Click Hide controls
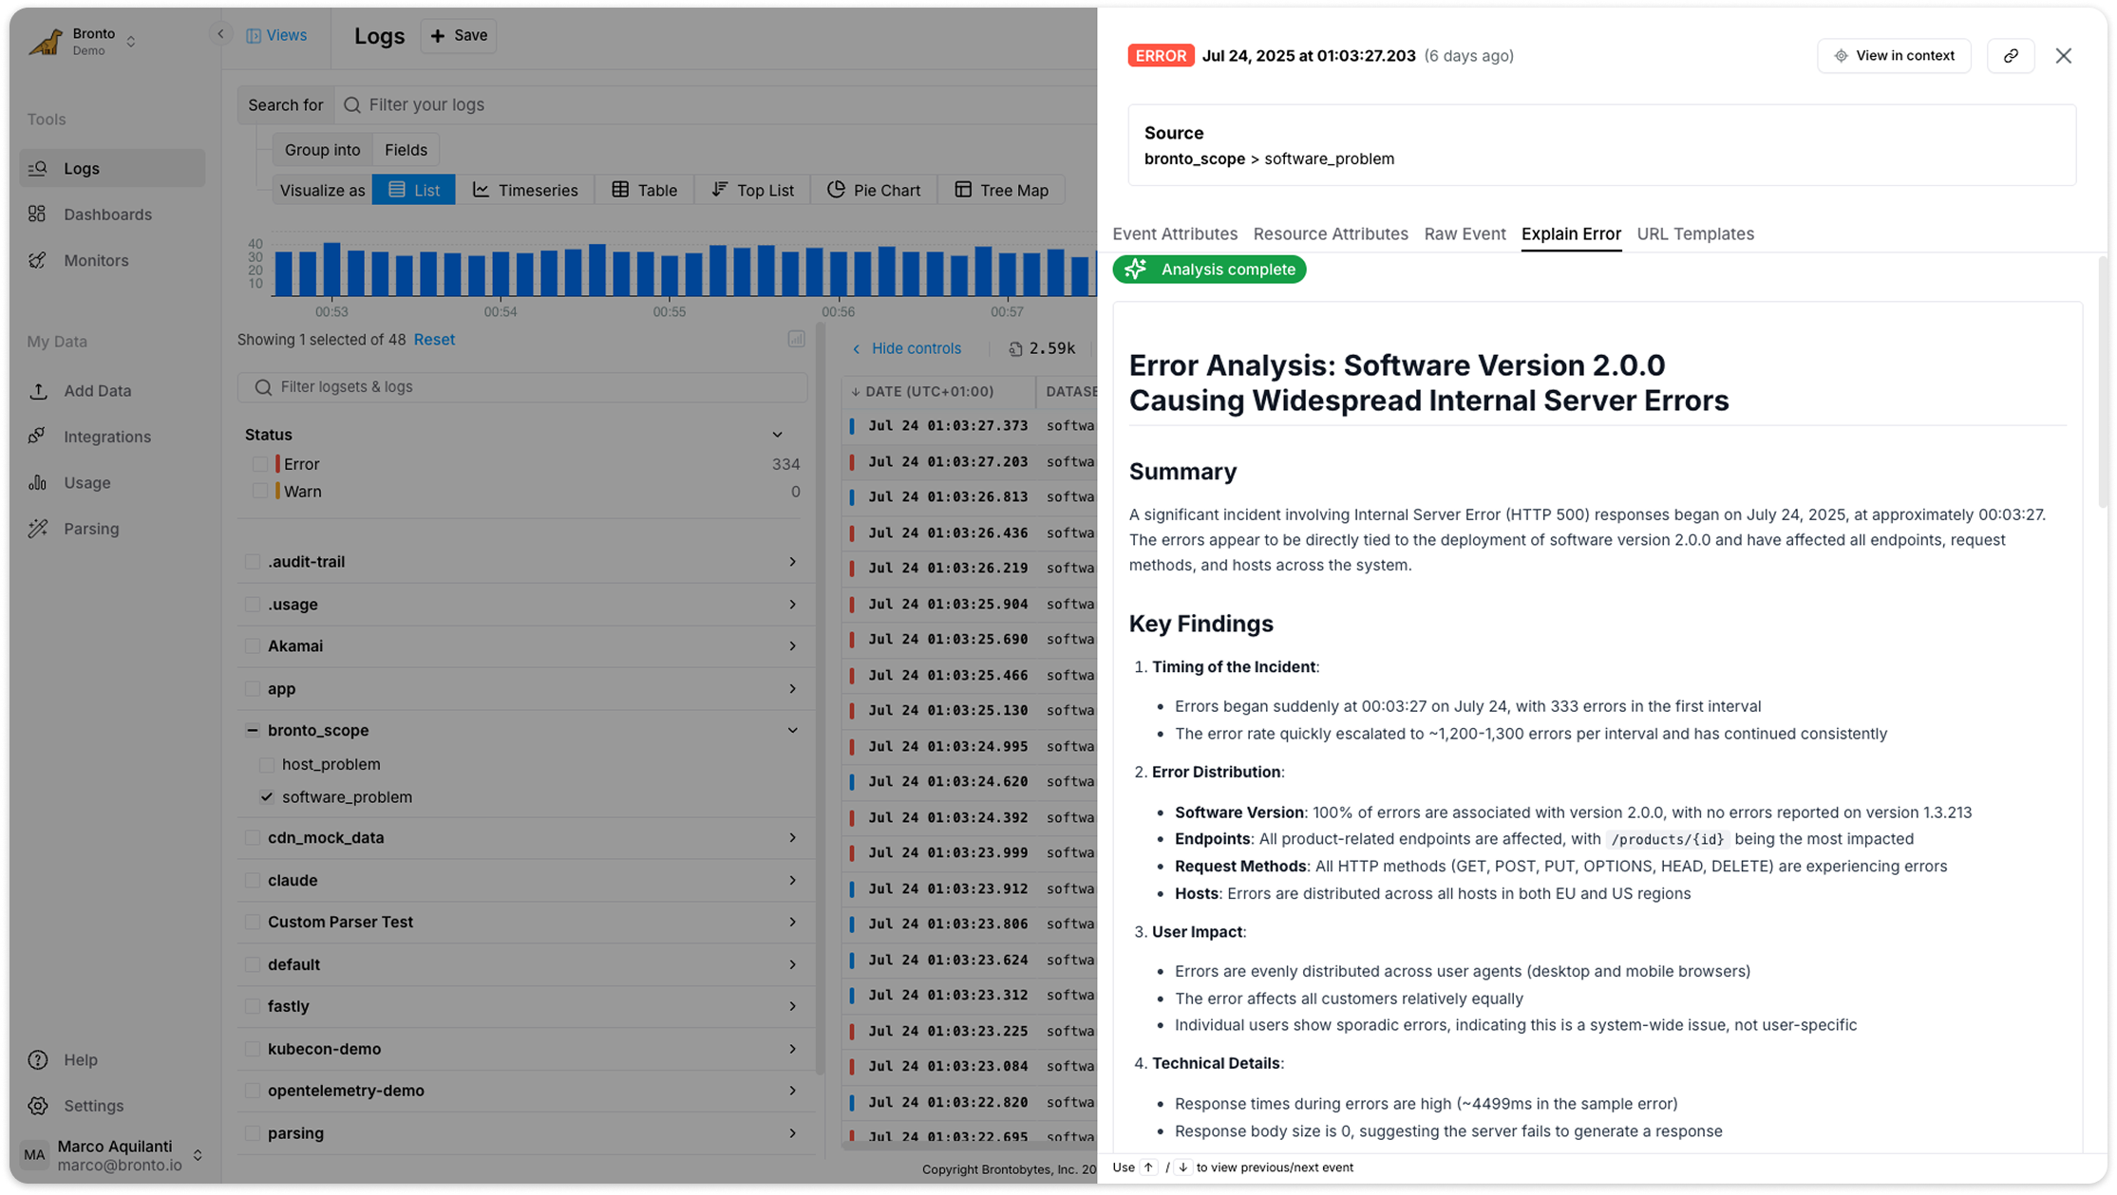The width and height of the screenshot is (2117, 1195). (x=907, y=348)
